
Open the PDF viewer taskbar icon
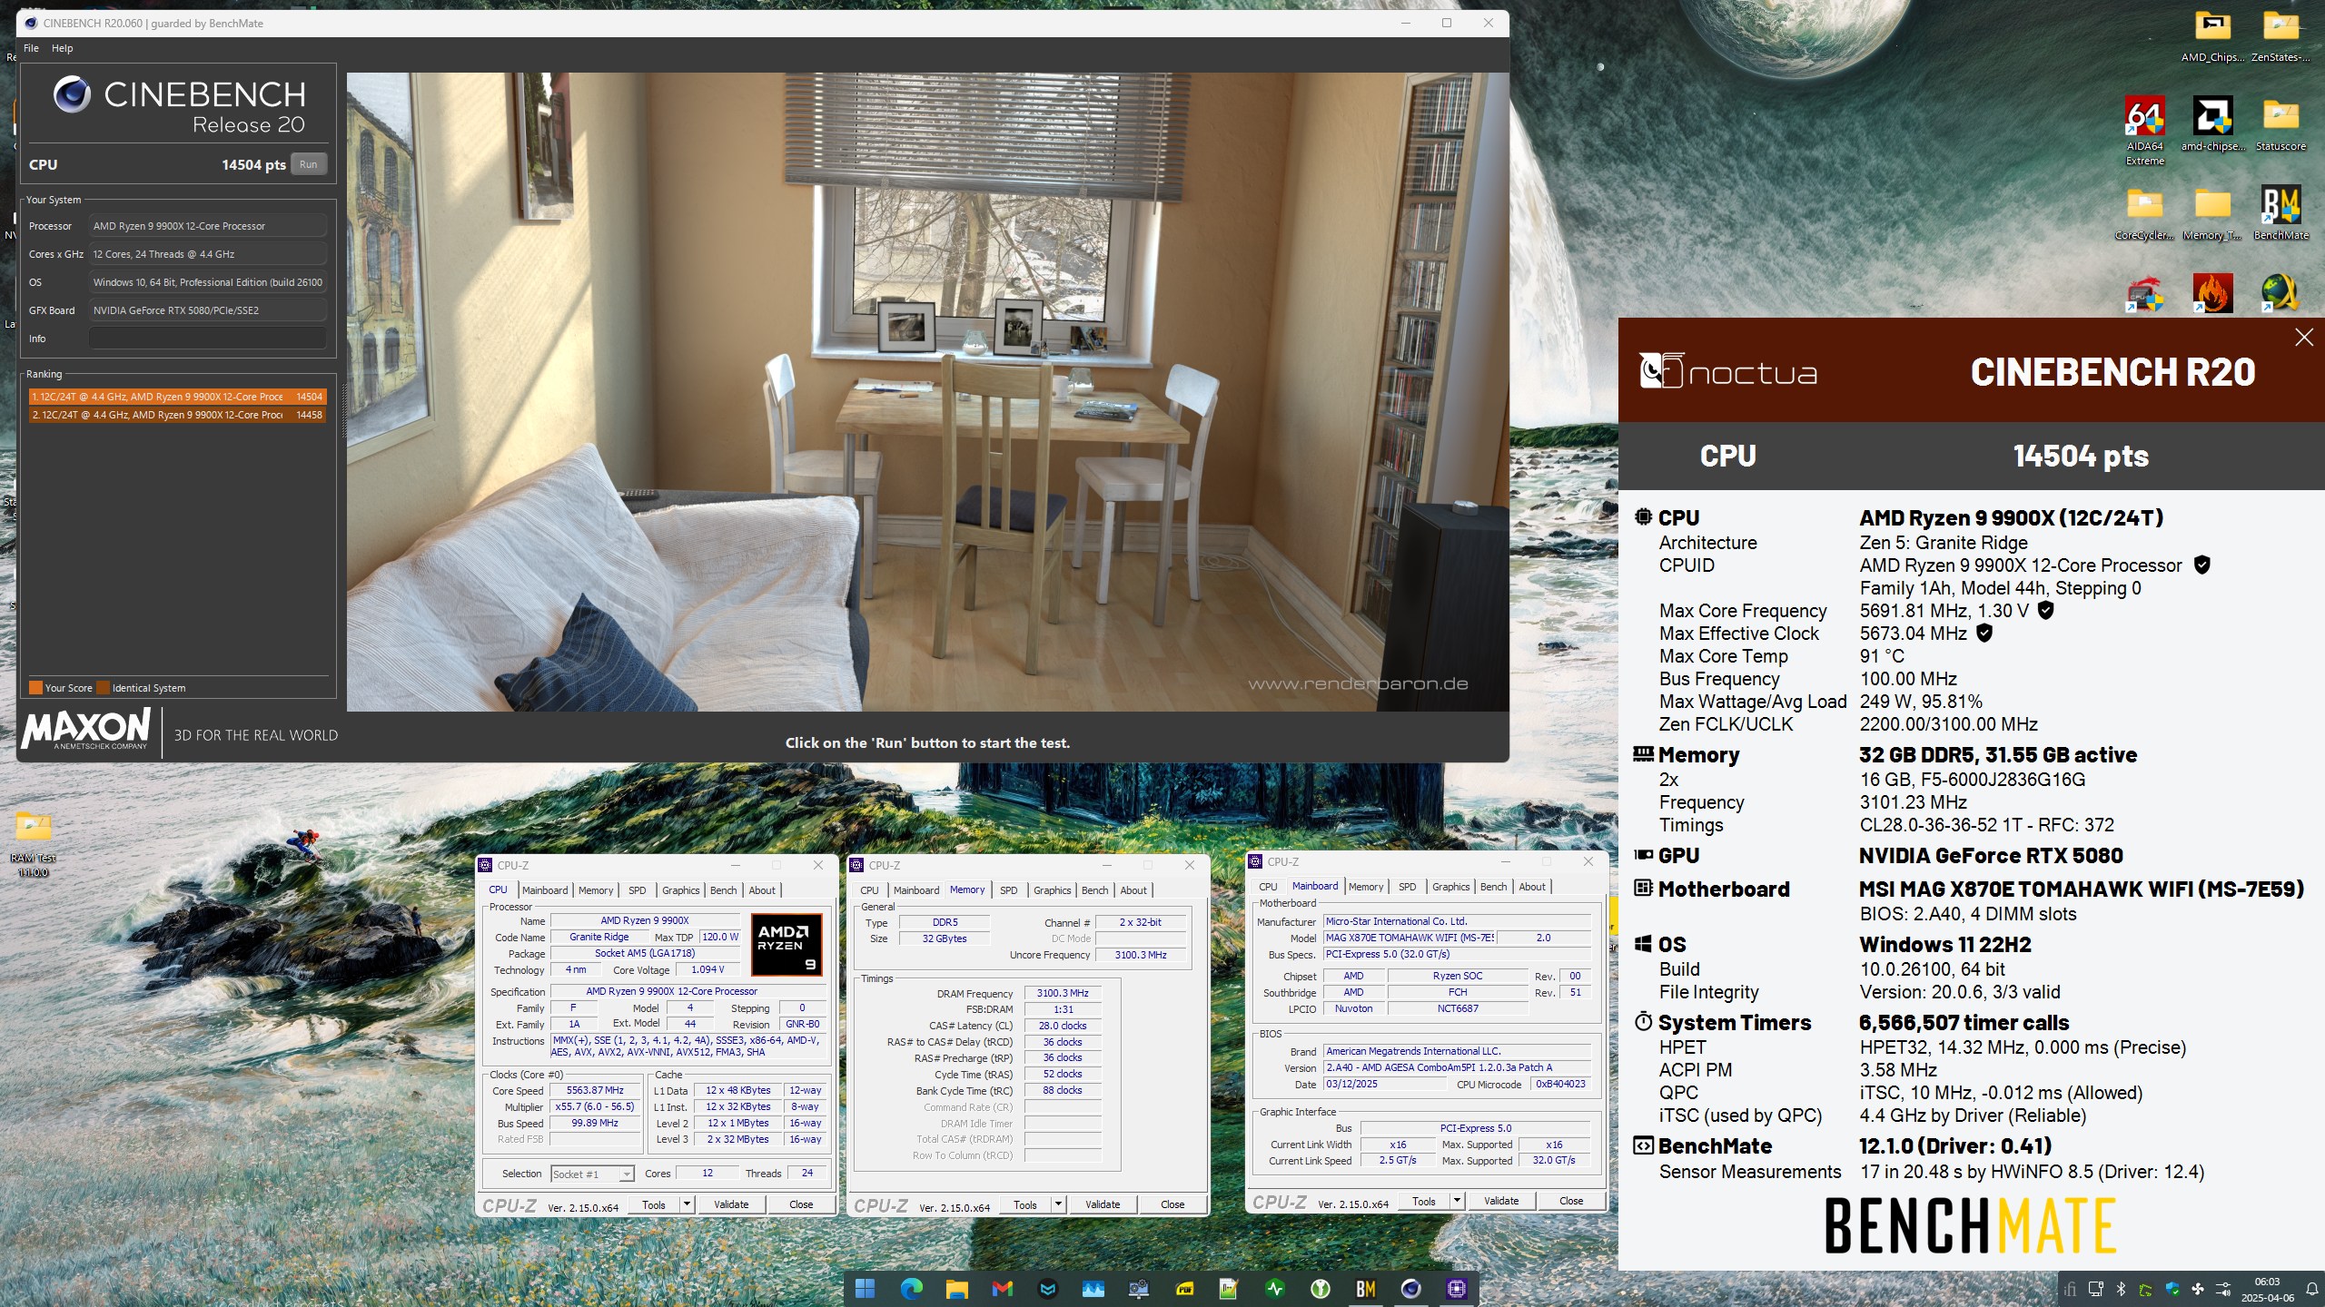coord(1184,1288)
